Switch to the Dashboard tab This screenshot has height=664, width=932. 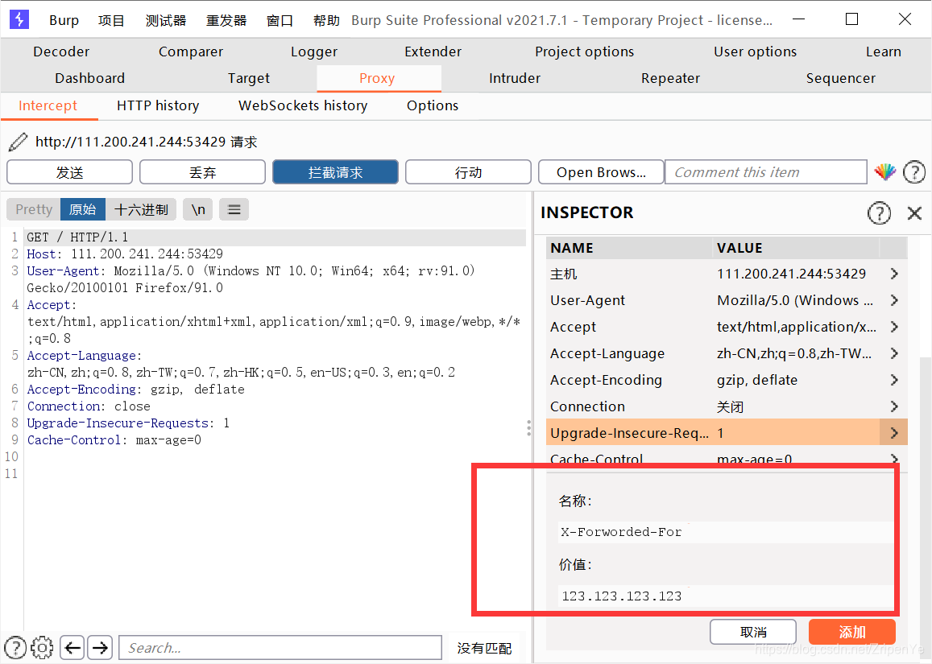pyautogui.click(x=89, y=78)
